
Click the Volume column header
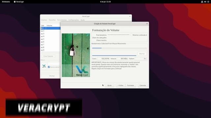[x=49, y=26]
